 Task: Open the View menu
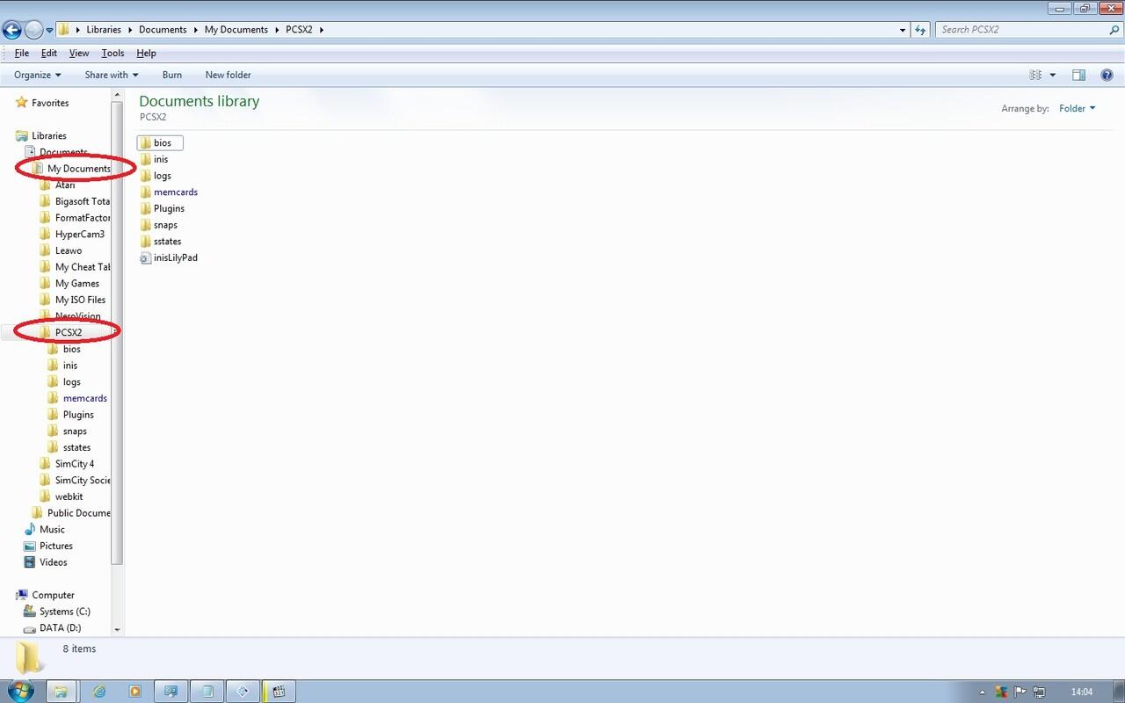(79, 54)
